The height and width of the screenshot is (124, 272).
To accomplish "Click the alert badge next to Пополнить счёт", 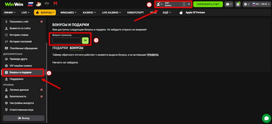I will (41, 22).
